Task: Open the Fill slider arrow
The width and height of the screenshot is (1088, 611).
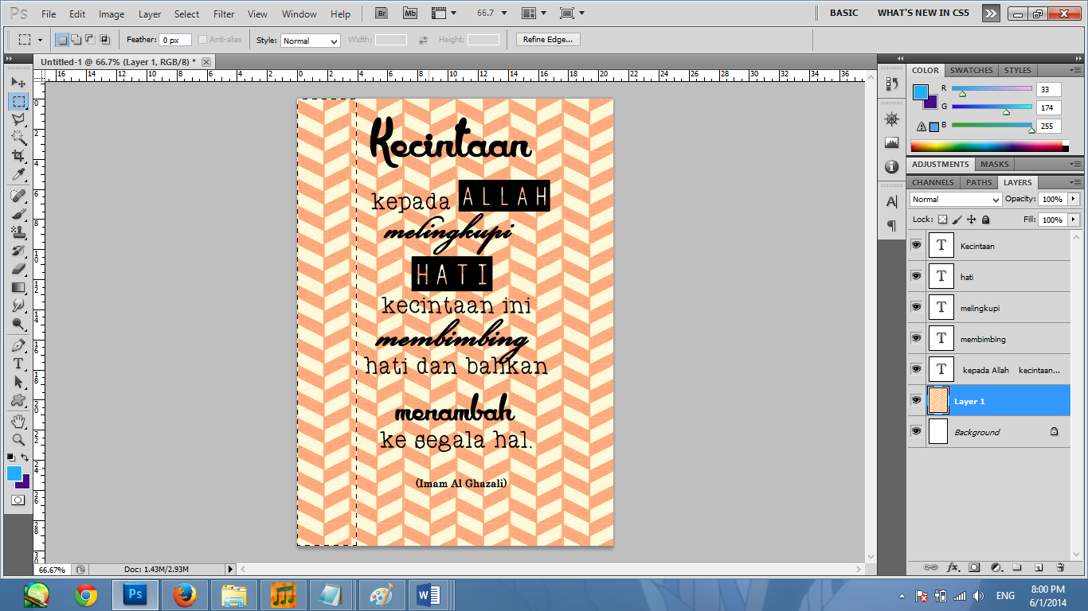Action: click(x=1074, y=220)
